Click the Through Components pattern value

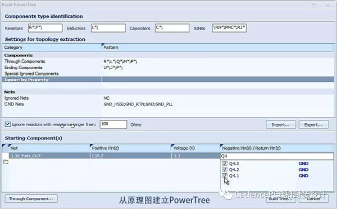pos(120,62)
